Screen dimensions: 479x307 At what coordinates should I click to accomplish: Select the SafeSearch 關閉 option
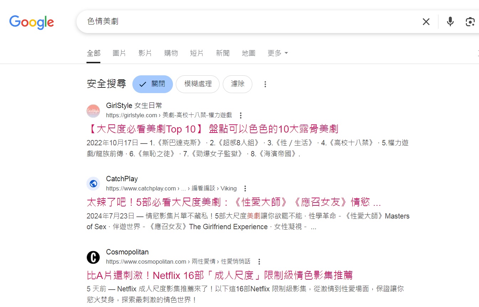coord(153,84)
